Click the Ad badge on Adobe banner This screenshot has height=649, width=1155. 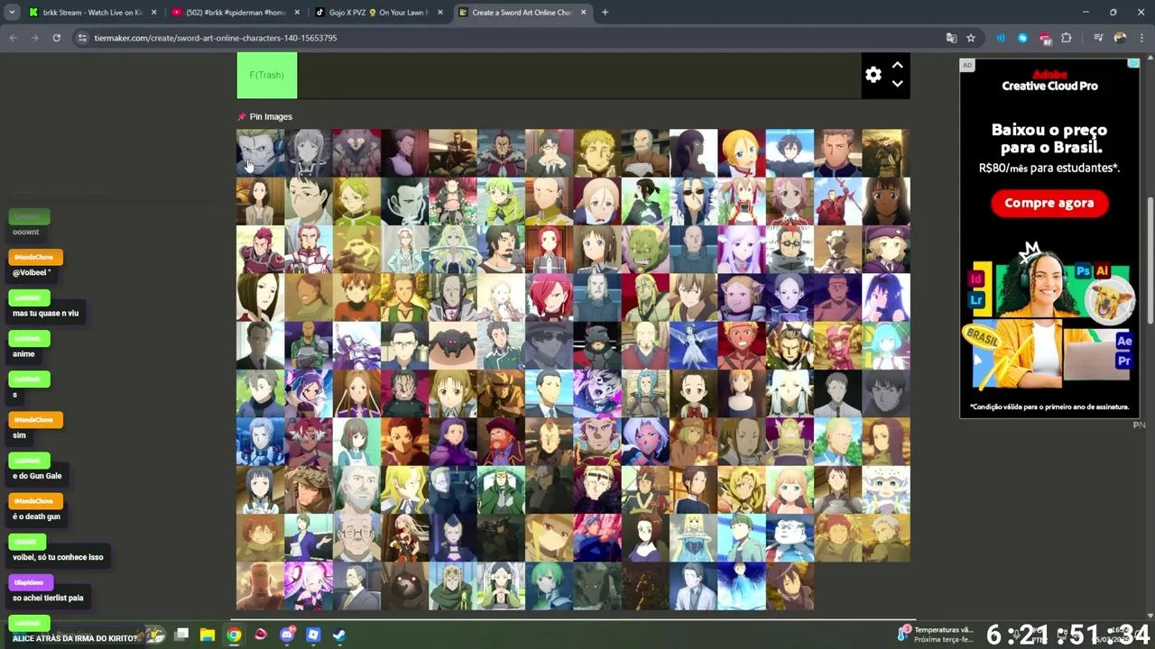click(966, 65)
